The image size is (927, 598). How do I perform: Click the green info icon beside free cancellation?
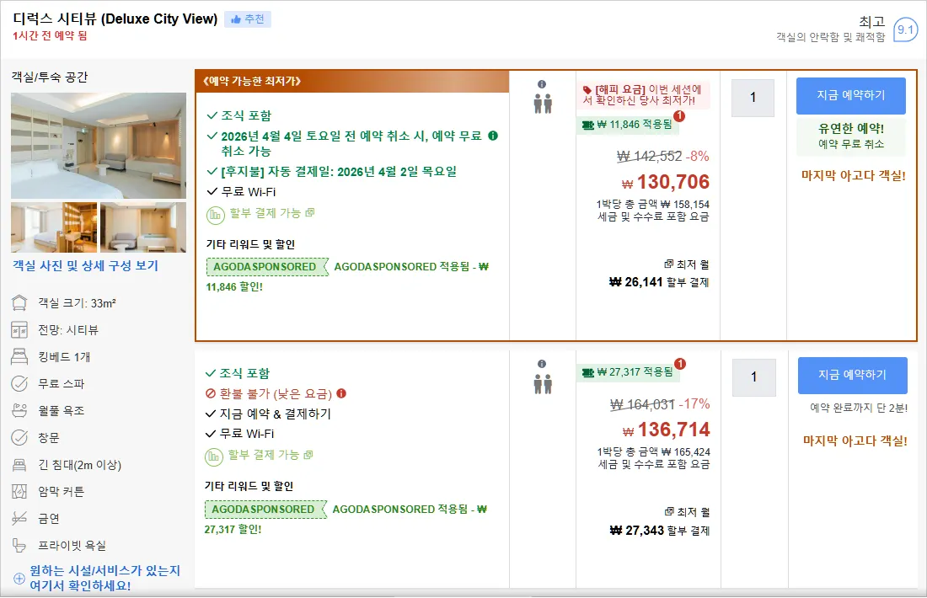[x=493, y=136]
